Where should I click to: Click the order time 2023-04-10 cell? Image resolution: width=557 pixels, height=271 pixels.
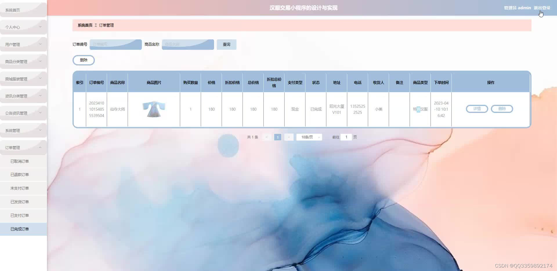[x=441, y=109]
